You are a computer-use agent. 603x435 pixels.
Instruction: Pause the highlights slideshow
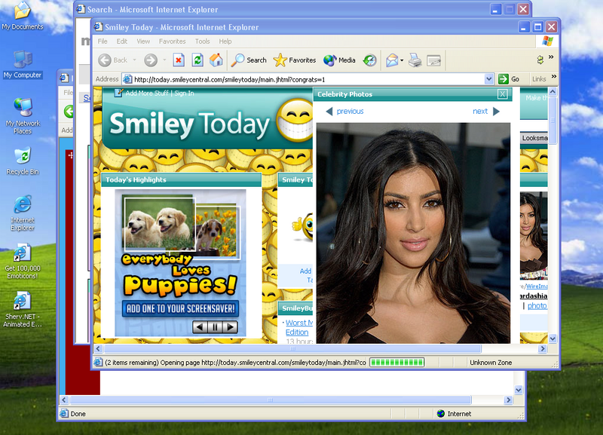[x=215, y=327]
